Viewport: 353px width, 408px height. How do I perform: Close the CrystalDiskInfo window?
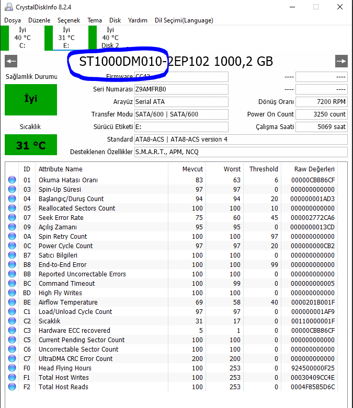point(340,7)
